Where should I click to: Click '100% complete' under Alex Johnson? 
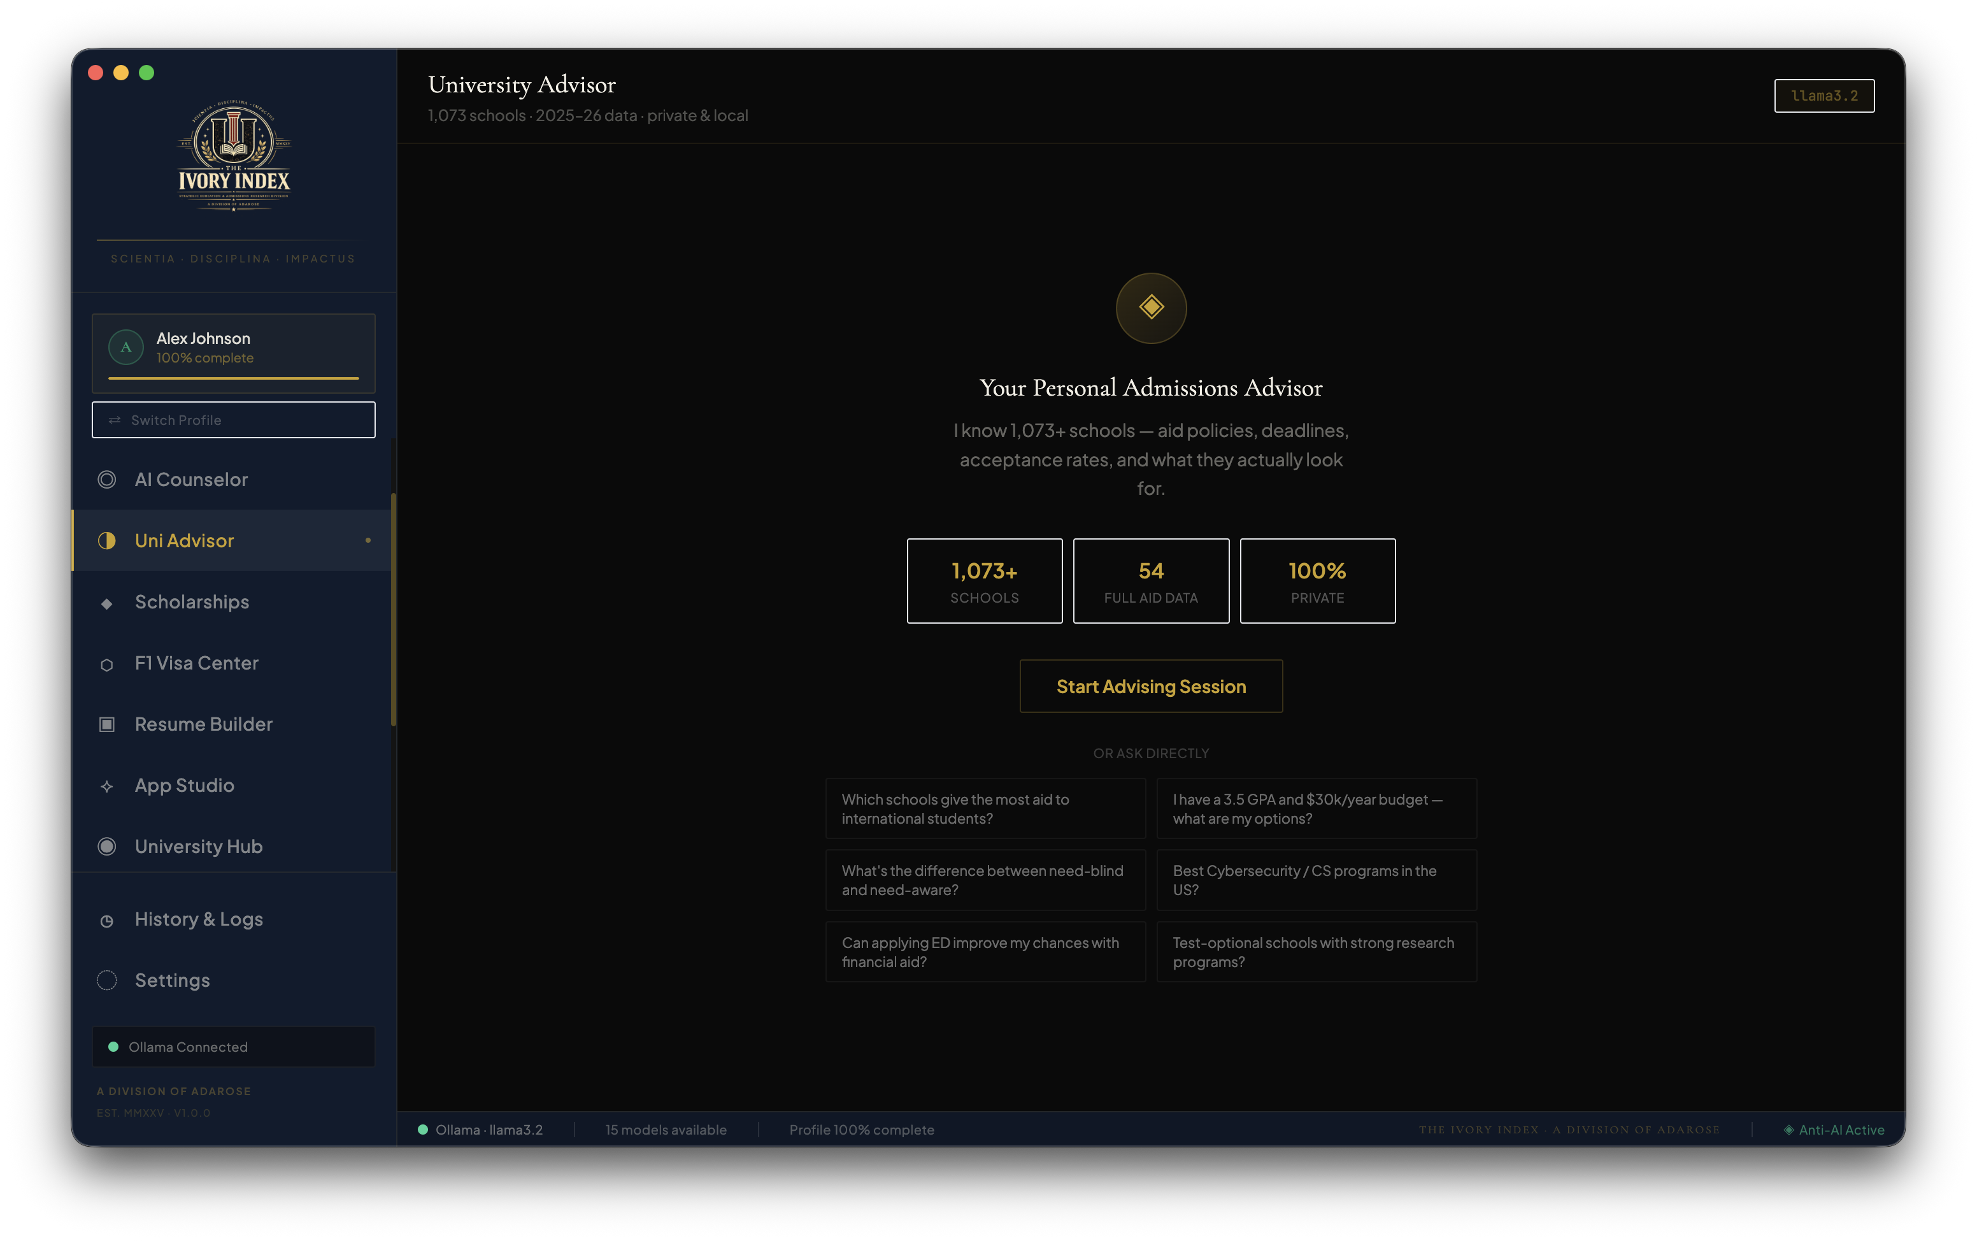205,358
